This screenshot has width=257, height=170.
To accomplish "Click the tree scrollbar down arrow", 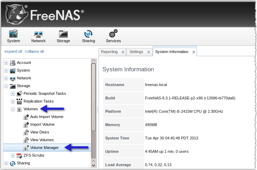I will (93, 165).
